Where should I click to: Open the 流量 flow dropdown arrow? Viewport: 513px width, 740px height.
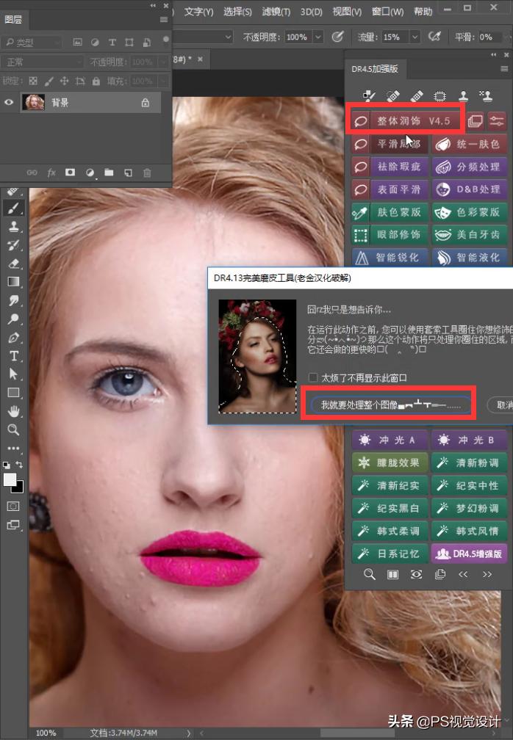pos(415,37)
